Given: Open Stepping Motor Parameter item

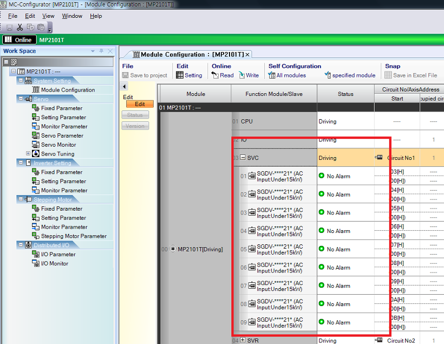Looking at the screenshot, I should pos(74,236).
